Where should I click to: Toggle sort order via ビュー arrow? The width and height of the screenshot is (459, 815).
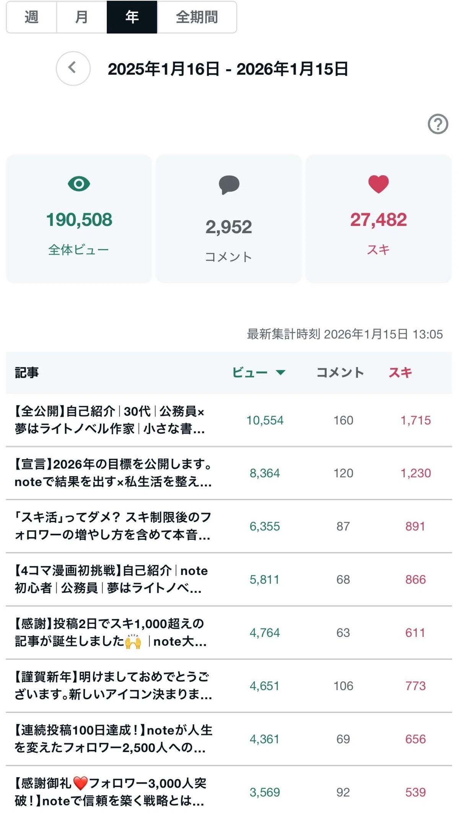tap(281, 372)
